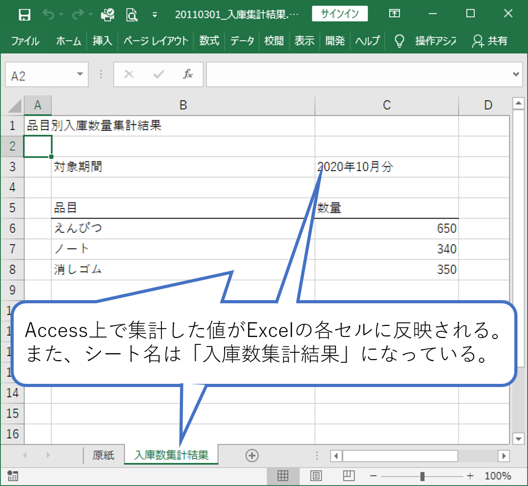Open the 校閲 ribbon tab
The image size is (528, 486).
pos(274,41)
